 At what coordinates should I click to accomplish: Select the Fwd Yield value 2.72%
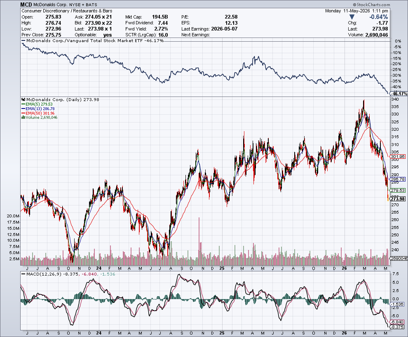pos(161,29)
